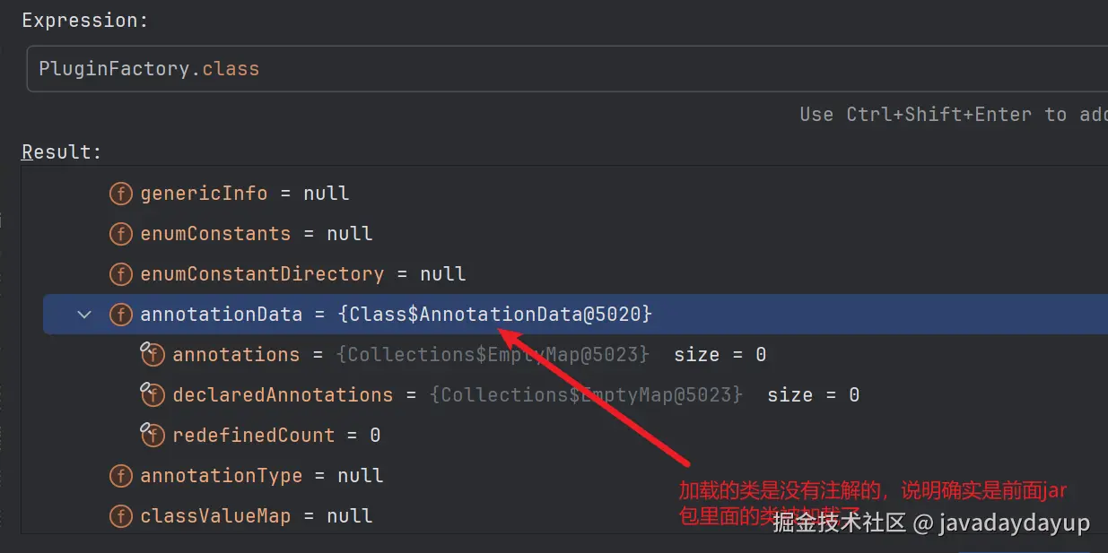Click the annotationType field icon
This screenshot has width=1108, height=553.
point(120,476)
